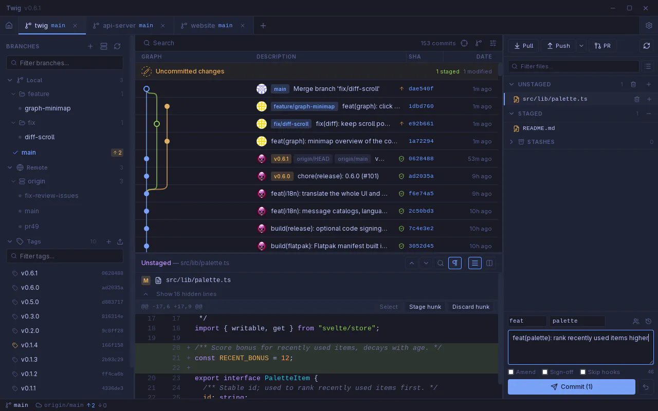Enable the Skip hooks checkbox
Image resolution: width=658 pixels, height=411 pixels.
click(x=583, y=372)
